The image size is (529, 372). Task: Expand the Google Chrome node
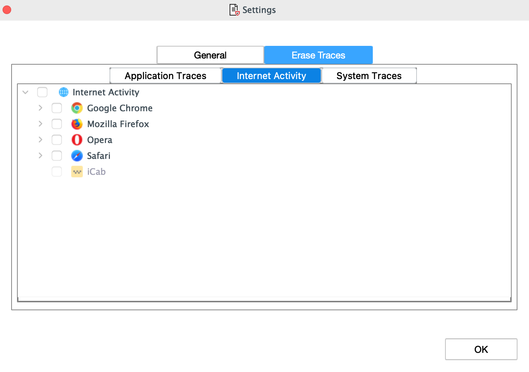click(40, 108)
